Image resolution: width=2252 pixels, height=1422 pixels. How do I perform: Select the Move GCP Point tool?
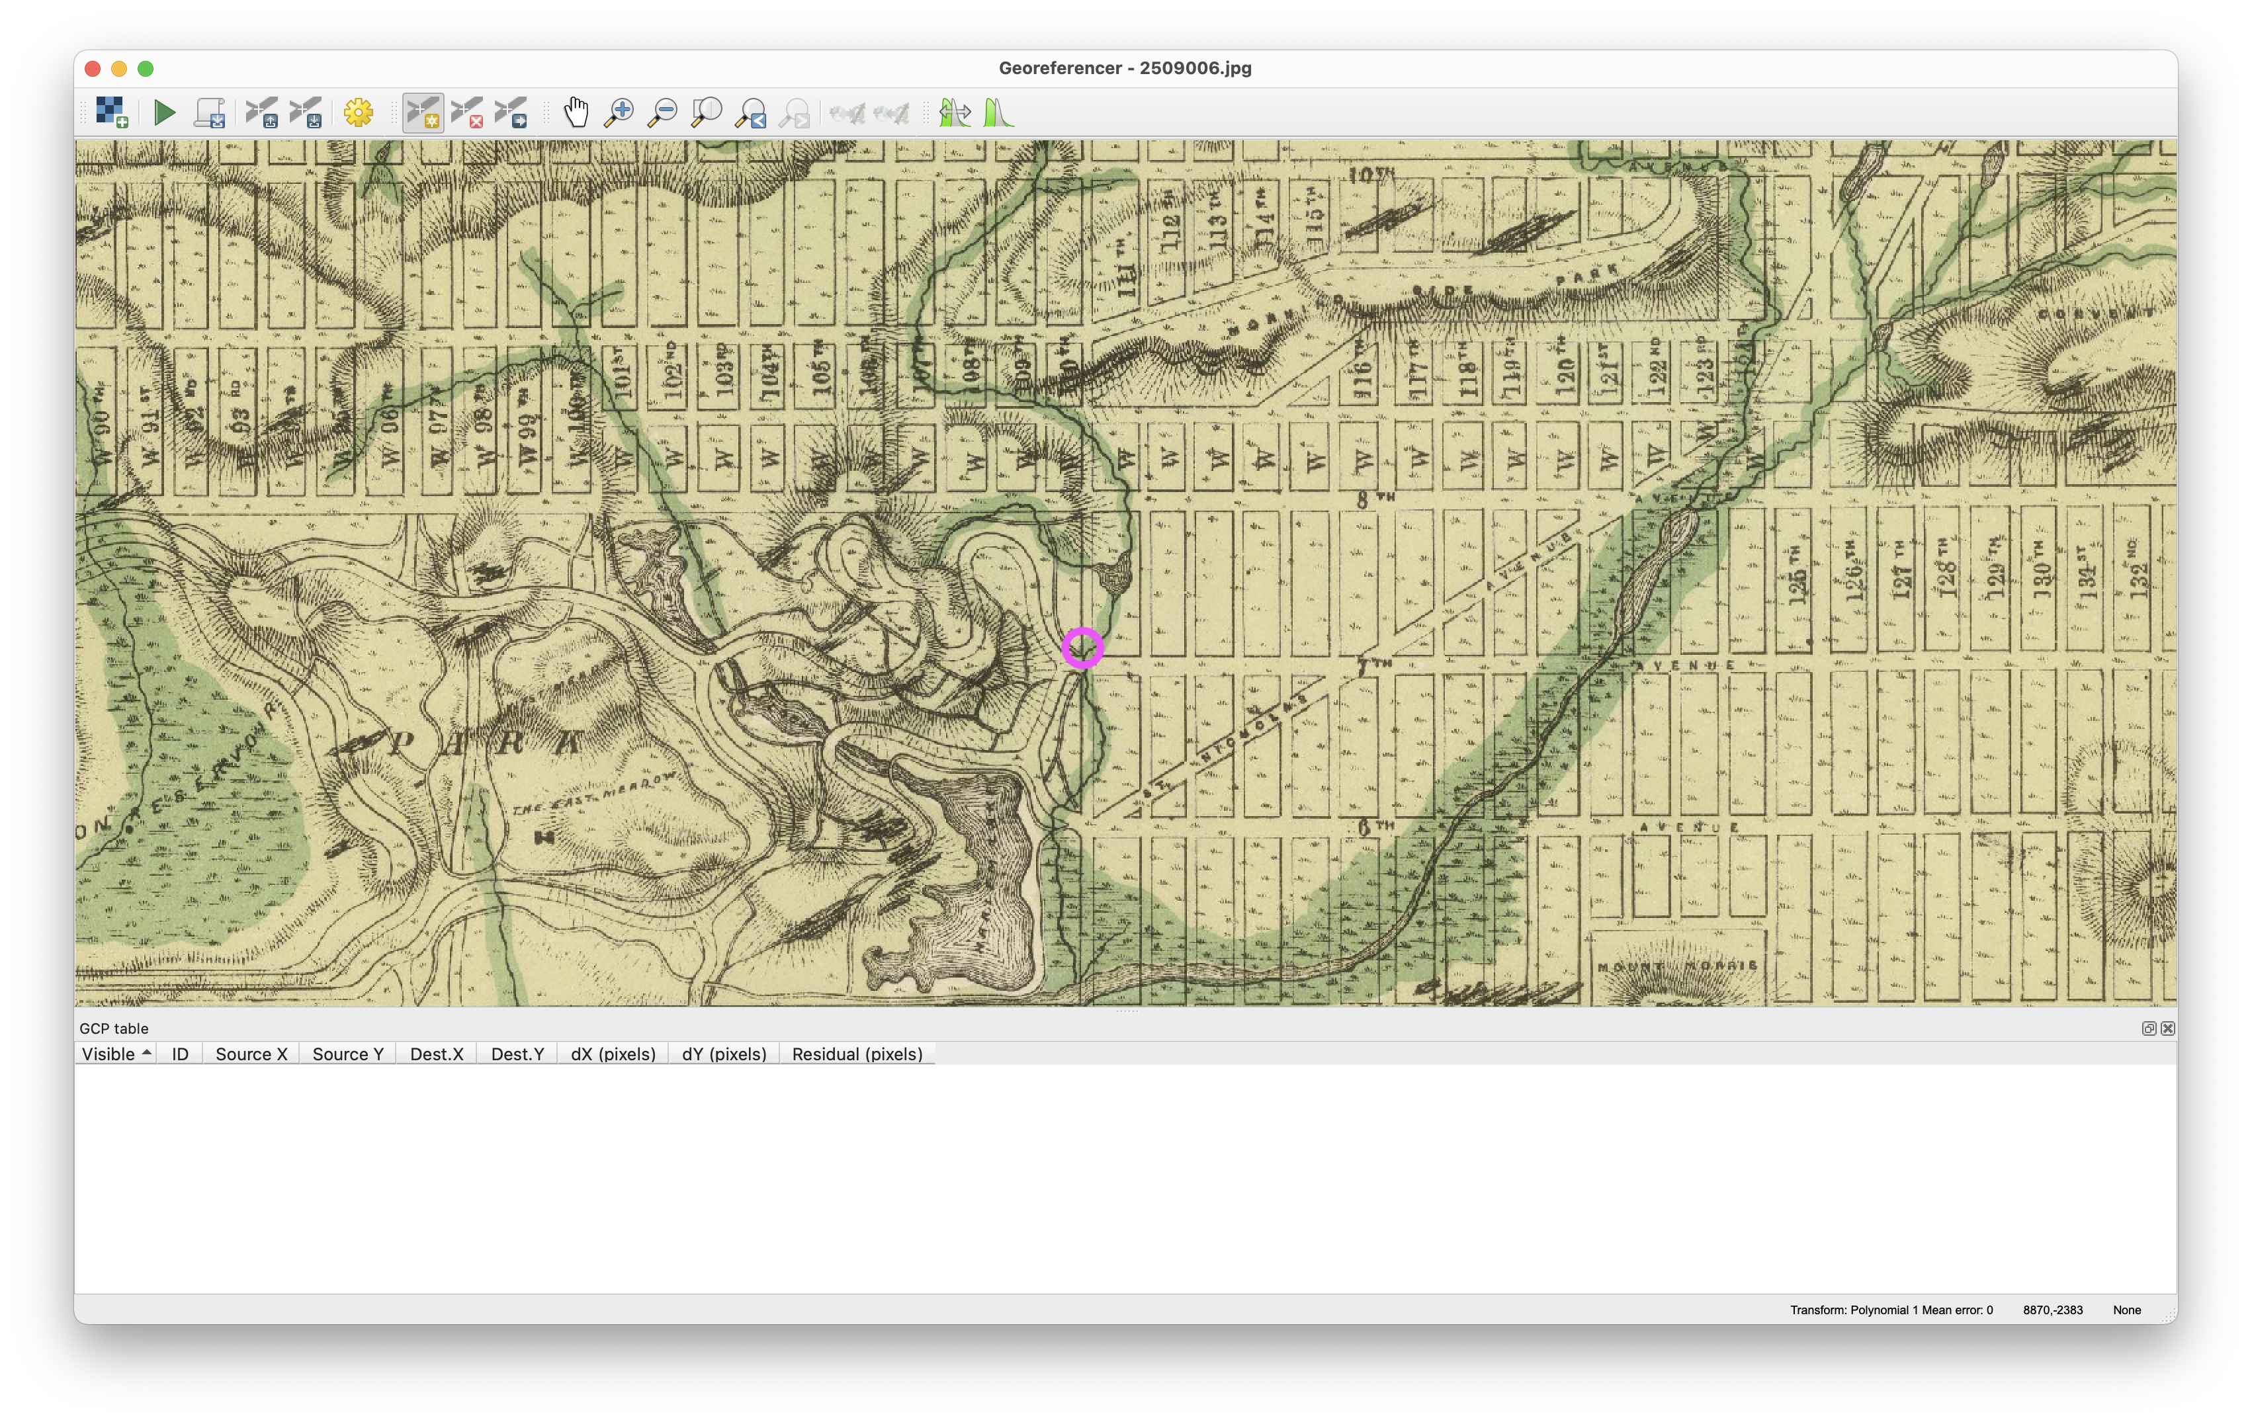click(511, 113)
